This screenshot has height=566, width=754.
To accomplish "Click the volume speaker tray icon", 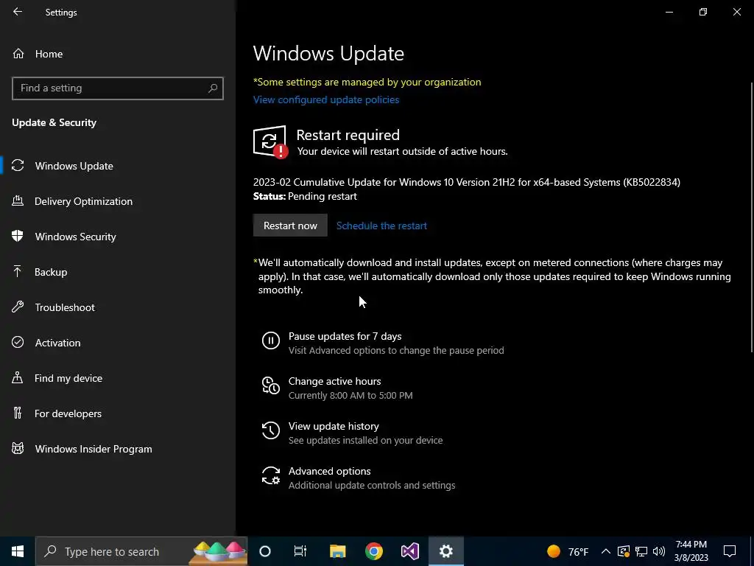I will click(x=659, y=551).
